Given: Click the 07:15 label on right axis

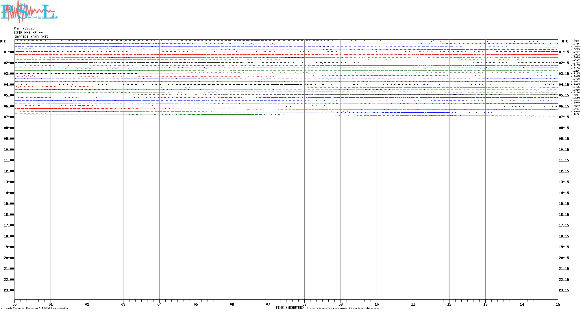Looking at the screenshot, I should click(564, 117).
